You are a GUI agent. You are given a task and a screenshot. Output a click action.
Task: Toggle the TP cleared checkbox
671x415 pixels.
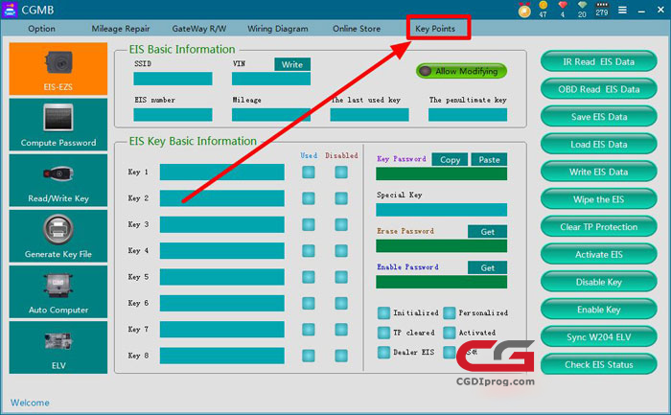(383, 333)
